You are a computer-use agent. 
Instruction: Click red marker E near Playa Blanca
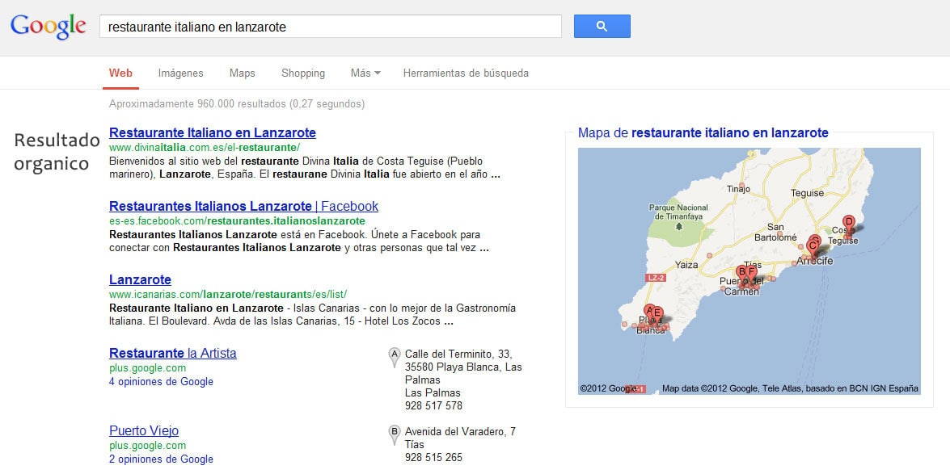pos(657,316)
